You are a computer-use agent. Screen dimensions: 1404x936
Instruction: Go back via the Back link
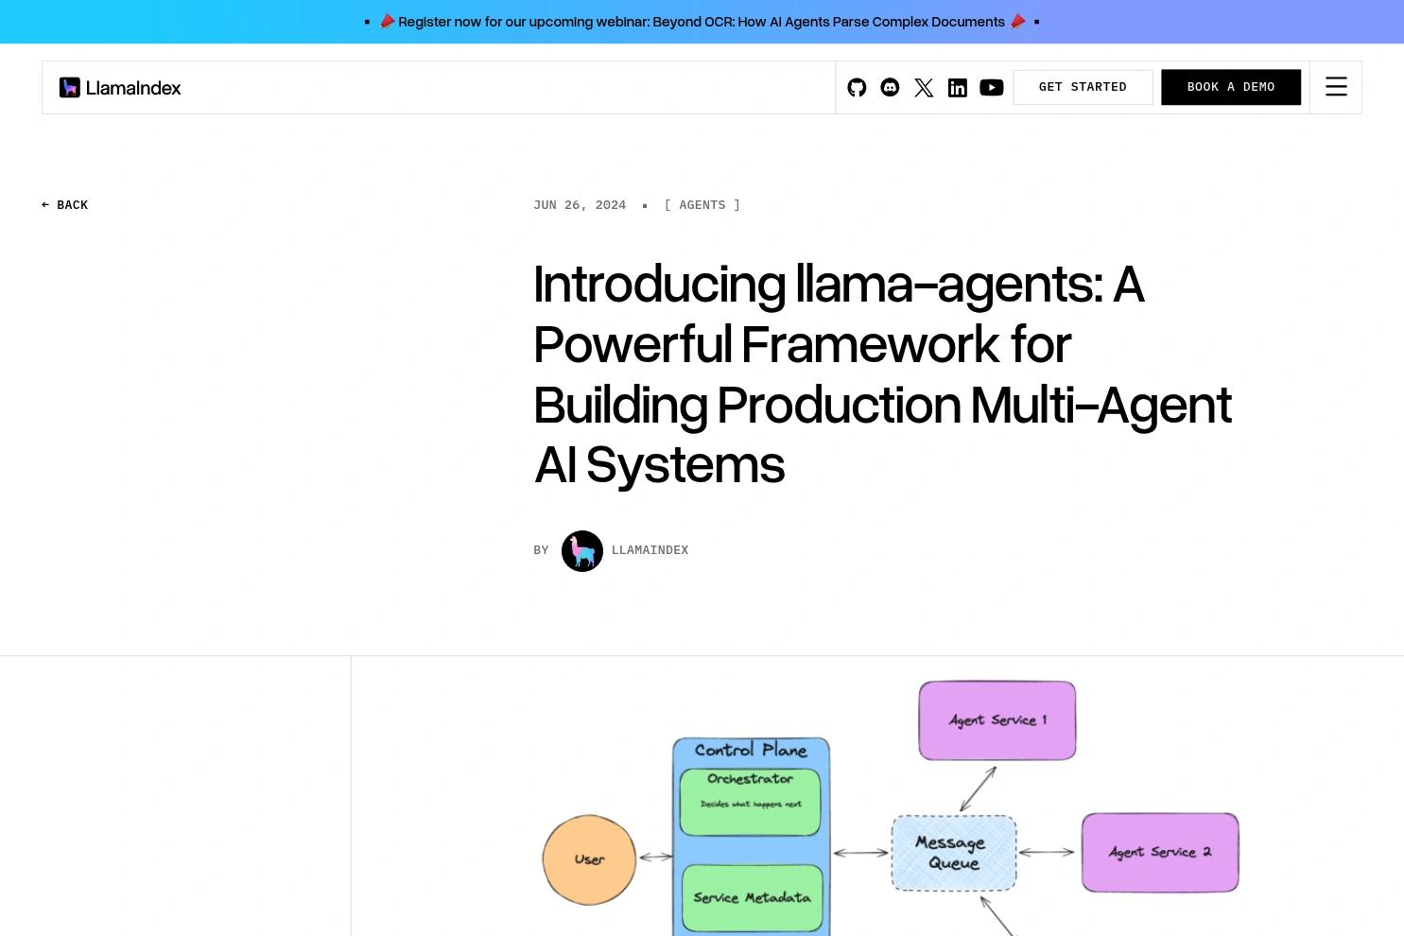(64, 205)
